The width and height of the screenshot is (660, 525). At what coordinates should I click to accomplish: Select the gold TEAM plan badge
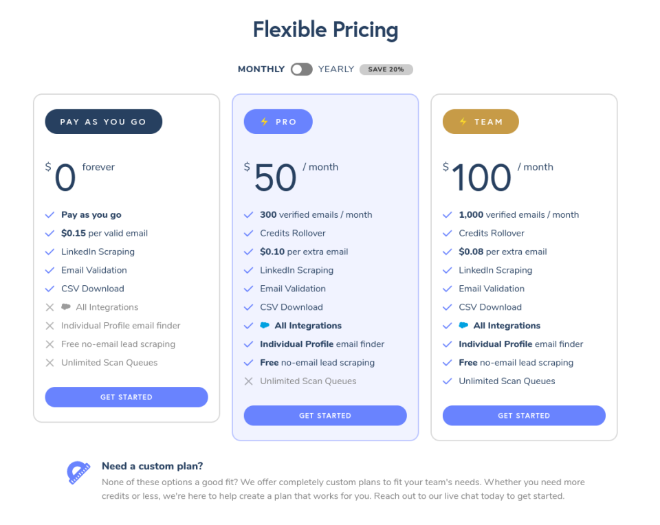481,122
